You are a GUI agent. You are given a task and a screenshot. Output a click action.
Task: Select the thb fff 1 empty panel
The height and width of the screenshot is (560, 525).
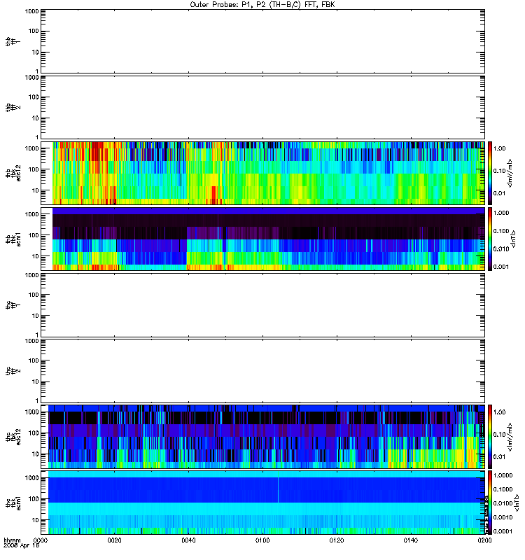point(262,41)
